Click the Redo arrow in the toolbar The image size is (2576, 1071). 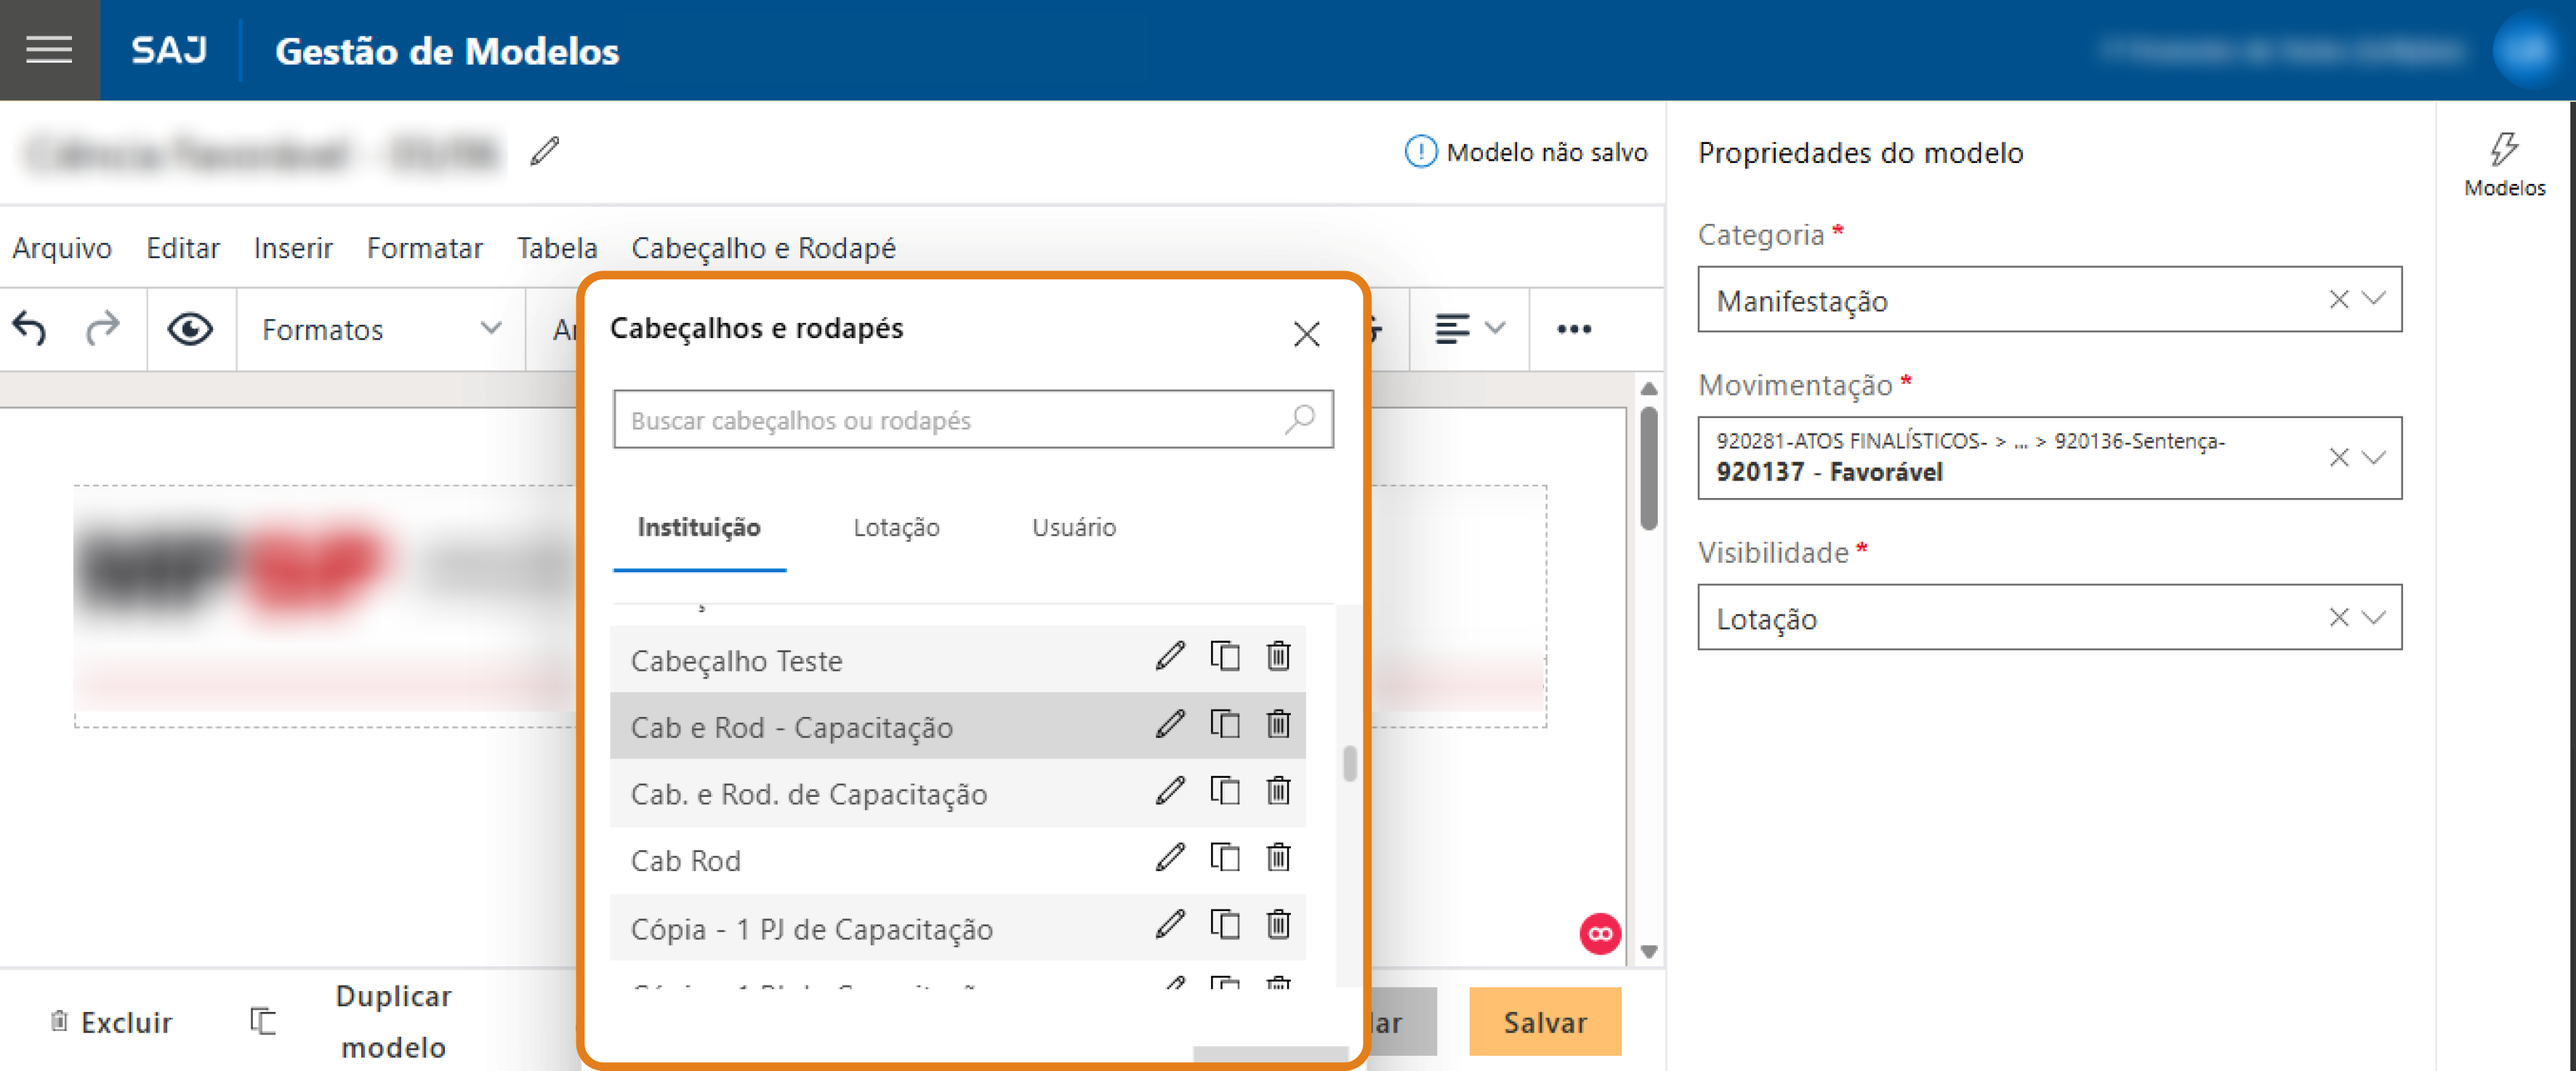point(101,328)
